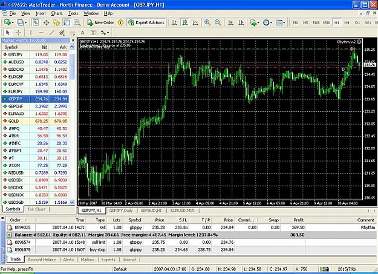Switch chart to Candlesticks style
This screenshot has width=378, height=274.
click(185, 22)
